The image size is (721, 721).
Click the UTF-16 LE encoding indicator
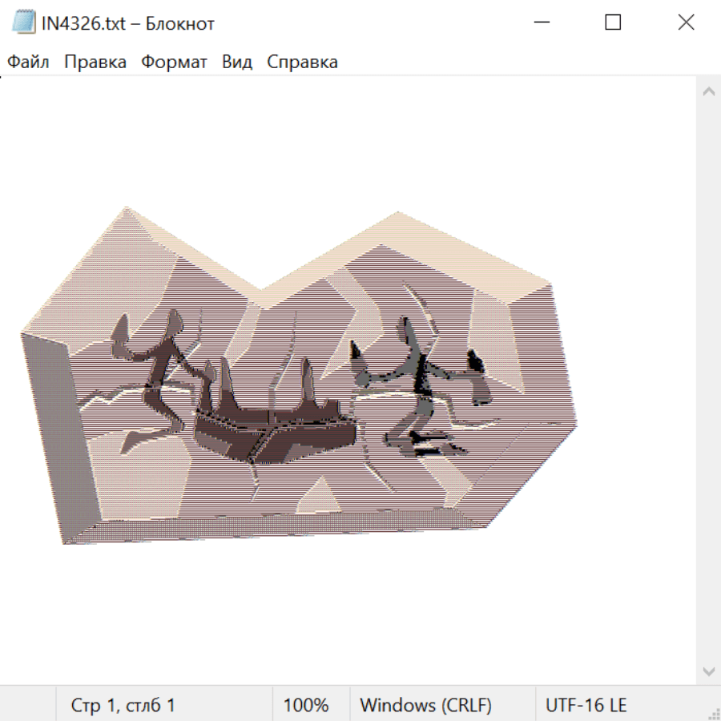click(586, 705)
